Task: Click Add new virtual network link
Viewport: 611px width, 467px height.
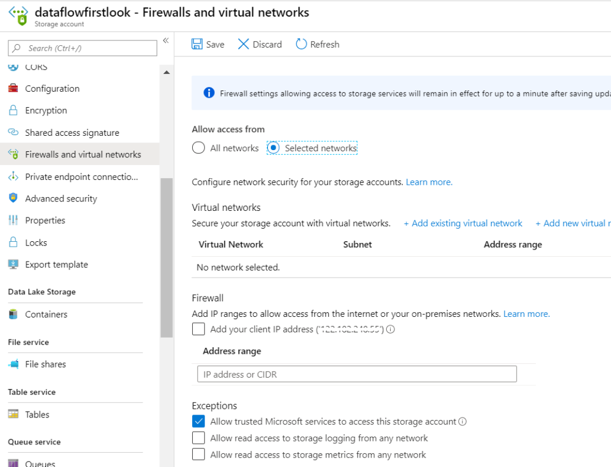Action: 573,223
